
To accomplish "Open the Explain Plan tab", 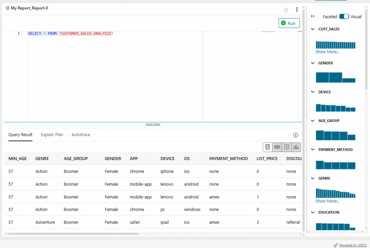I will (52, 135).
